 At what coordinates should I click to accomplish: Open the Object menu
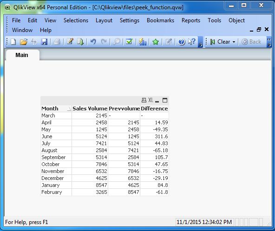(x=236, y=20)
